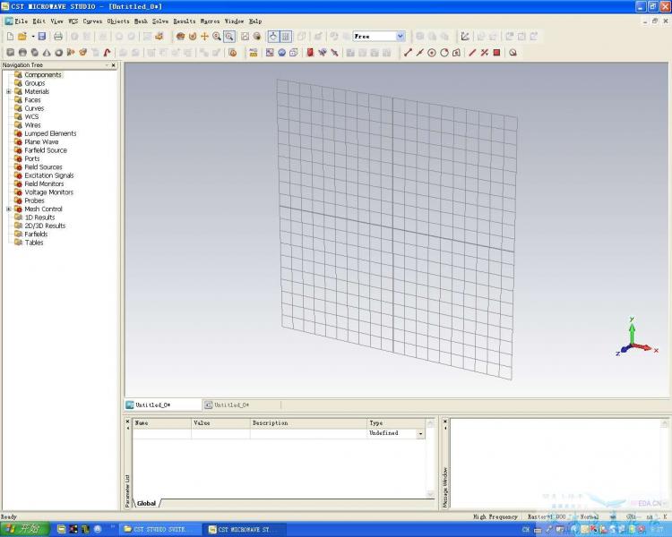This screenshot has height=537, width=672.
Task: Click the Print icon in toolbar
Action: pyautogui.click(x=58, y=37)
